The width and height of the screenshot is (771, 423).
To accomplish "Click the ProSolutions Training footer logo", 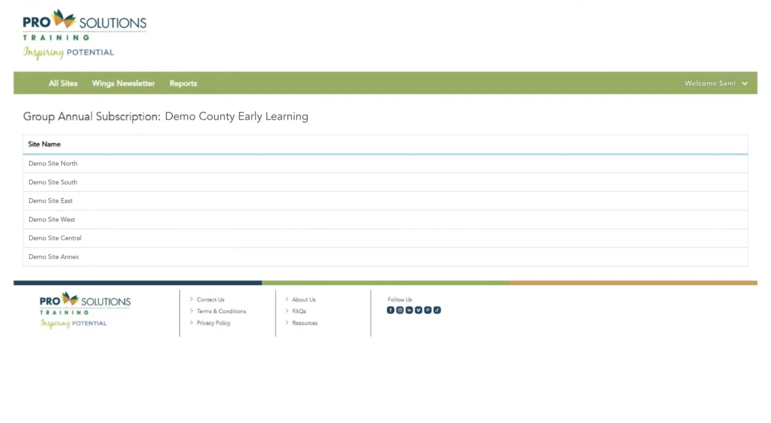I will [x=85, y=310].
